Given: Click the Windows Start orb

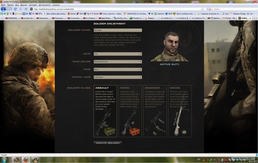Looking at the screenshot, I should (4, 159).
